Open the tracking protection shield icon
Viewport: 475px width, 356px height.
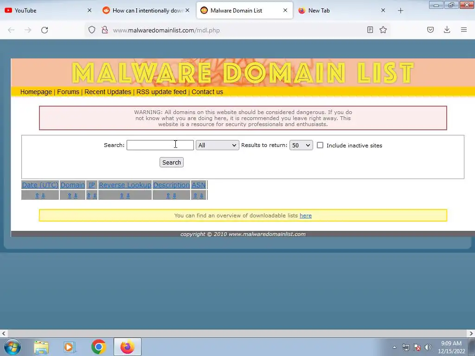click(92, 30)
